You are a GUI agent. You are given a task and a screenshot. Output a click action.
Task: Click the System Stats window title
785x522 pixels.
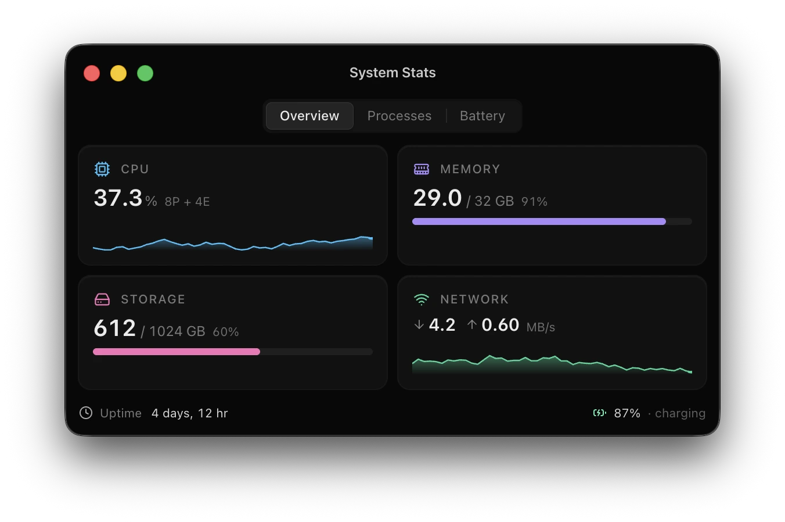coord(392,73)
